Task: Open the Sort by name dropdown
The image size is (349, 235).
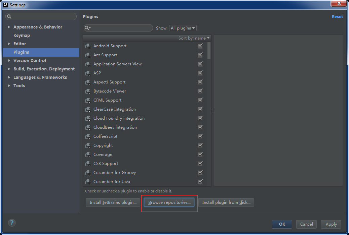Action: [194, 38]
